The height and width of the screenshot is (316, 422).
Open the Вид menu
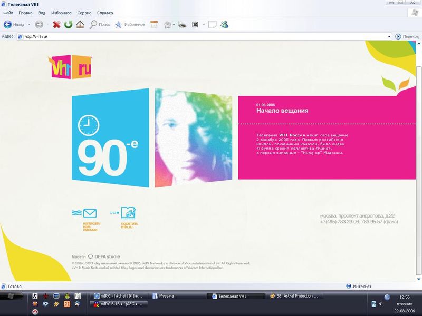[x=42, y=13]
